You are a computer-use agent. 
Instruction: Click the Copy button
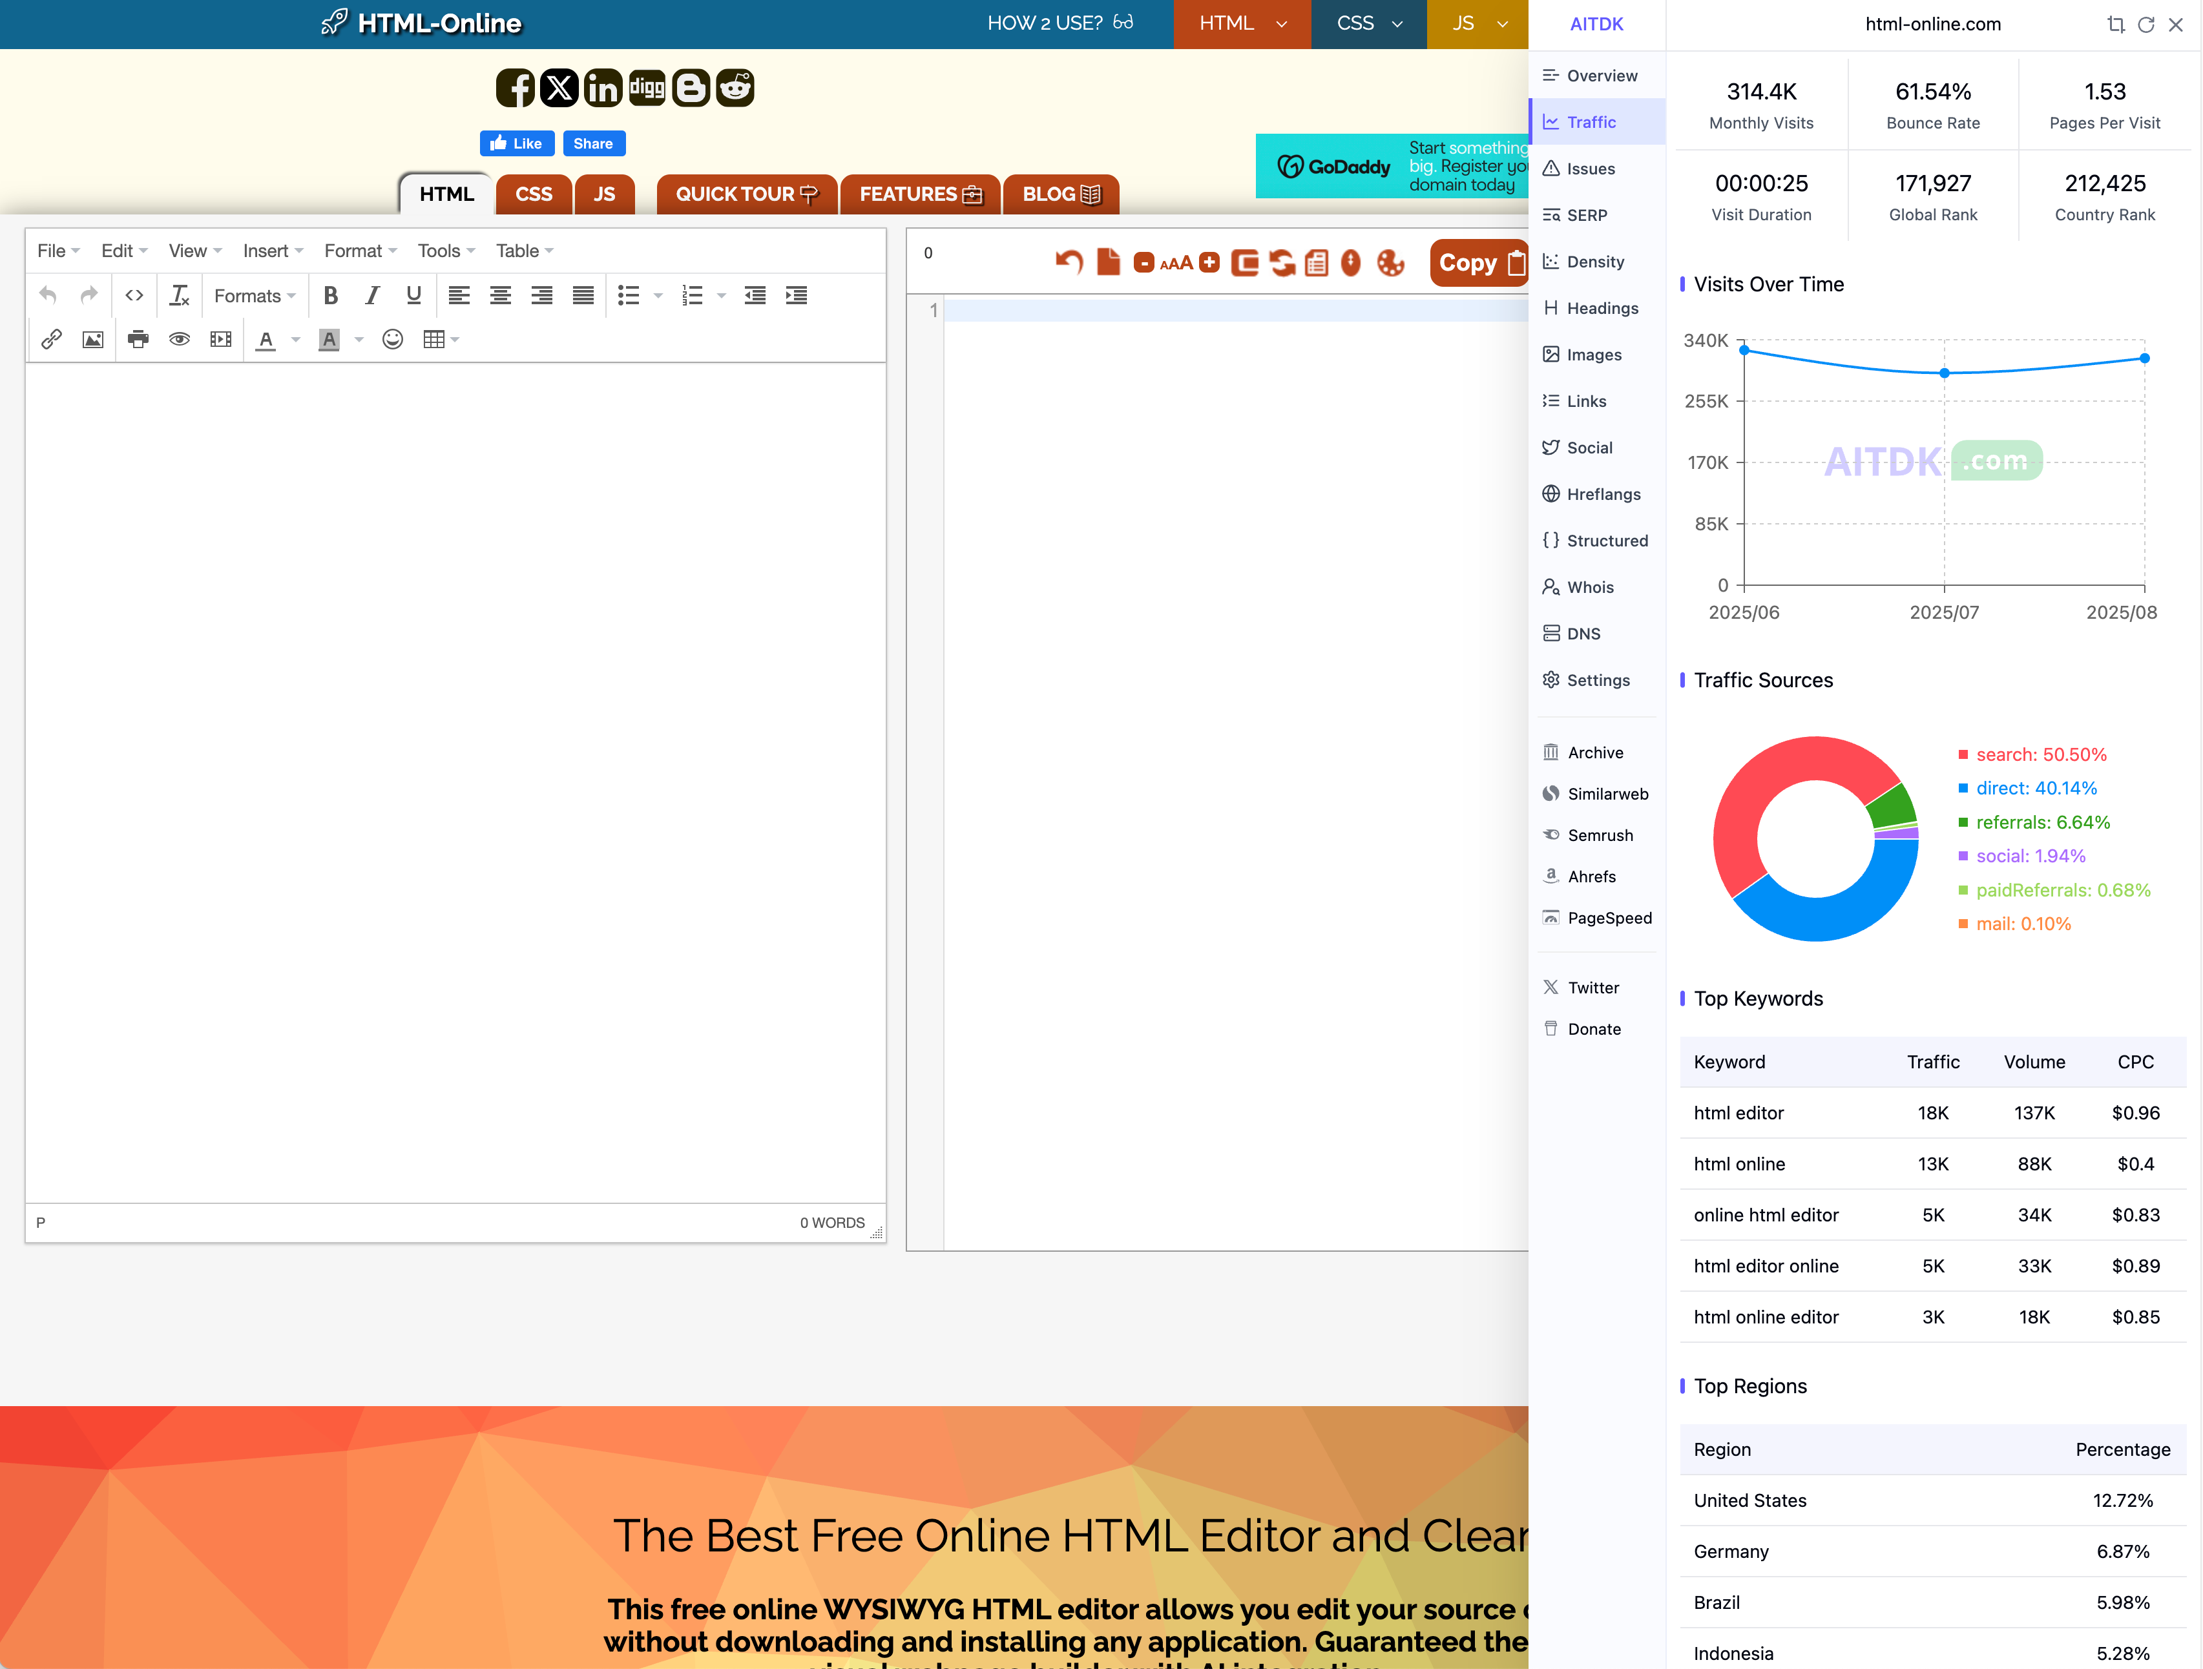(x=1480, y=263)
